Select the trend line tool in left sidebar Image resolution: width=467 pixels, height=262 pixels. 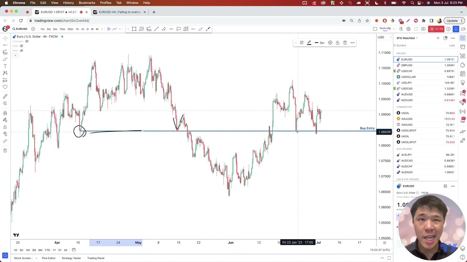coord(5,45)
